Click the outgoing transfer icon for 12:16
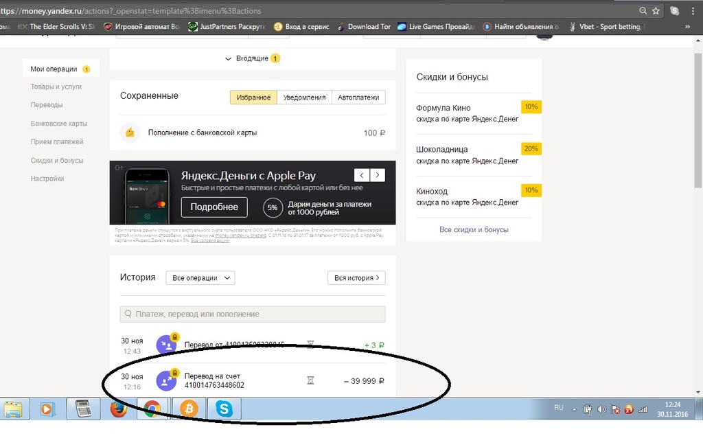The image size is (703, 436). point(166,381)
